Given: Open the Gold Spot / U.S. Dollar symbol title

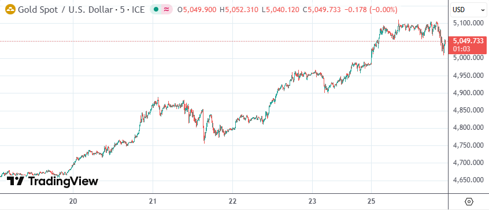Looking at the screenshot, I should tap(81, 10).
